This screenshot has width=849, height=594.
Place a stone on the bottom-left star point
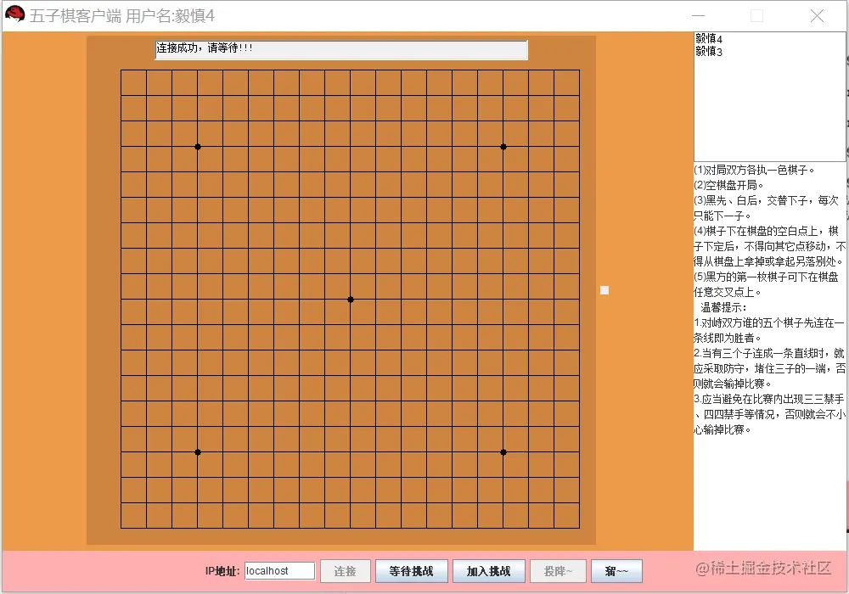click(x=198, y=452)
